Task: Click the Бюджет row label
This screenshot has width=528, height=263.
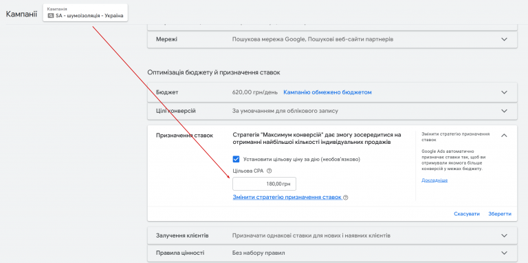Action: 167,92
